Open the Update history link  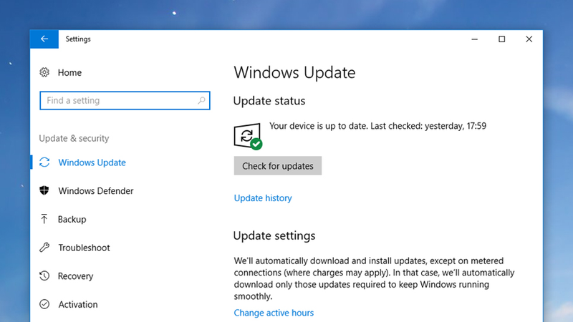click(x=263, y=198)
